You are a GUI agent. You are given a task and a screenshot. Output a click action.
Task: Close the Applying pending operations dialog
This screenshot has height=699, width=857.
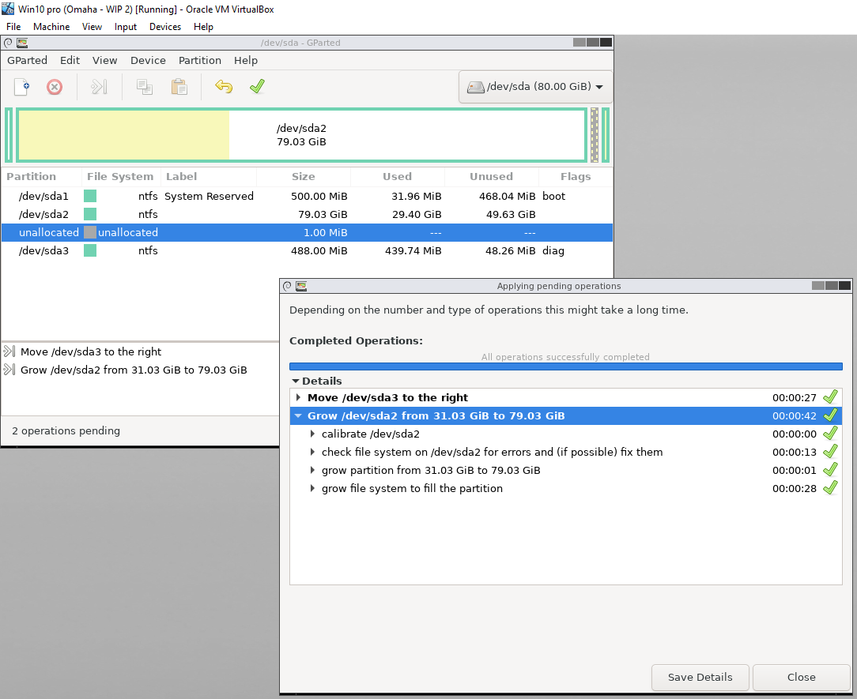801,677
